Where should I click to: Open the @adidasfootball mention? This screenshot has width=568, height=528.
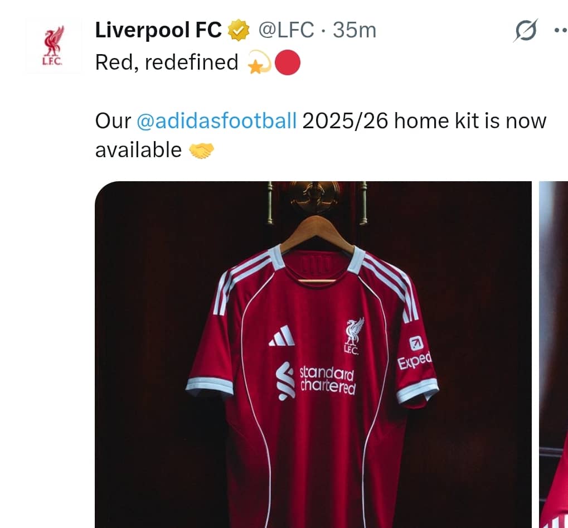click(217, 120)
